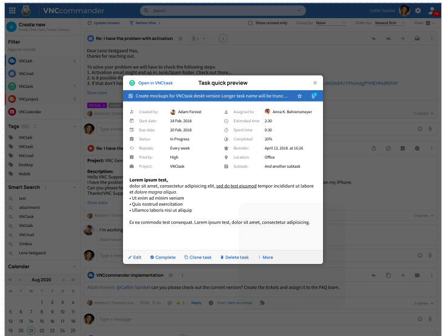Show info for activation email
The height and width of the screenshot is (336, 443).
(x=223, y=39)
